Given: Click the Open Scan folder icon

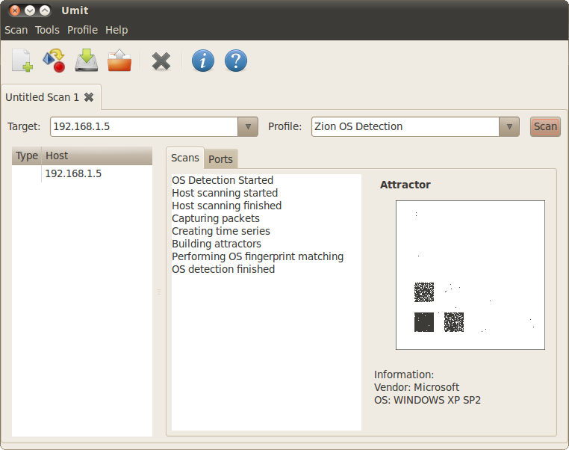Looking at the screenshot, I should click(119, 61).
